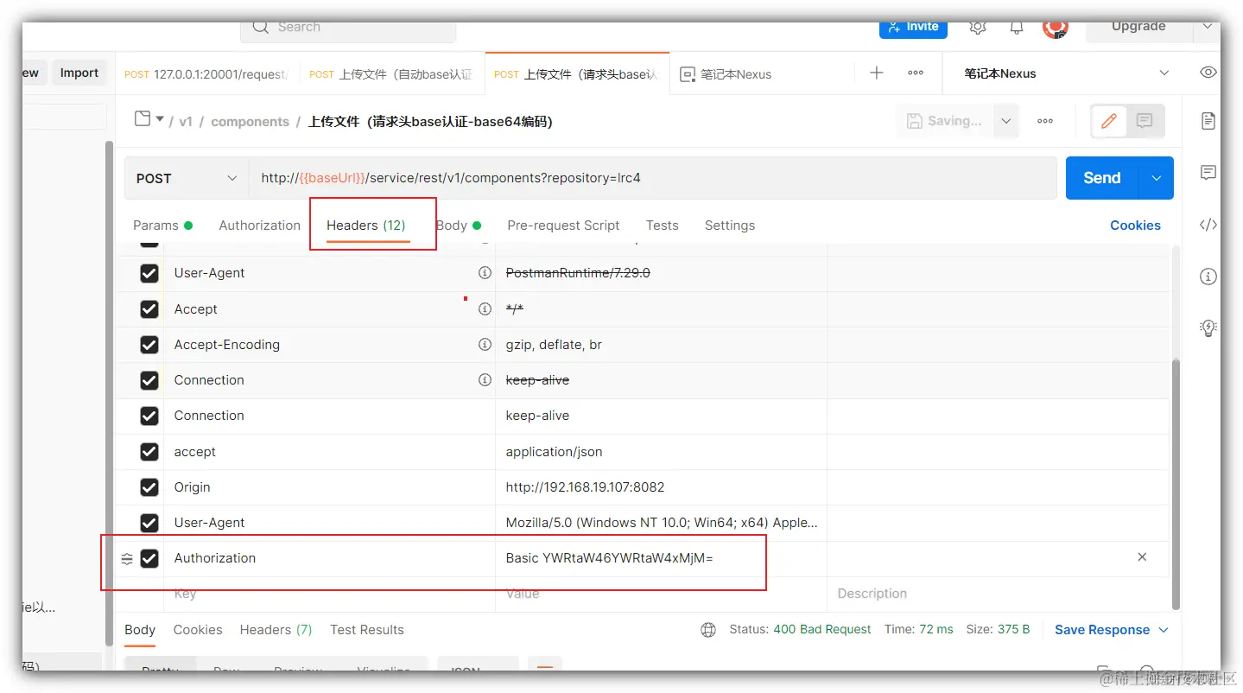Click the network globe icon near Status
The width and height of the screenshot is (1243, 693).
708,630
